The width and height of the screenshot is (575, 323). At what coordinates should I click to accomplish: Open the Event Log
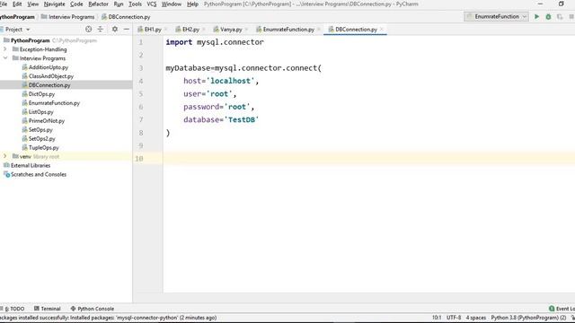point(562,309)
